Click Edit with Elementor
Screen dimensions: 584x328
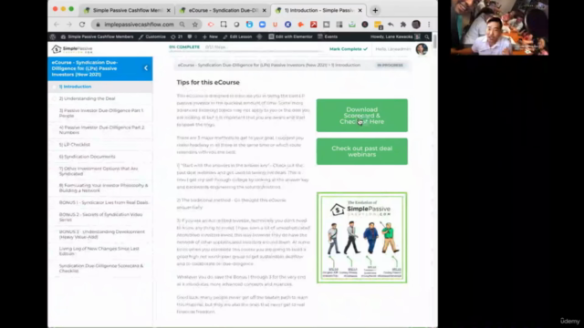coord(290,36)
